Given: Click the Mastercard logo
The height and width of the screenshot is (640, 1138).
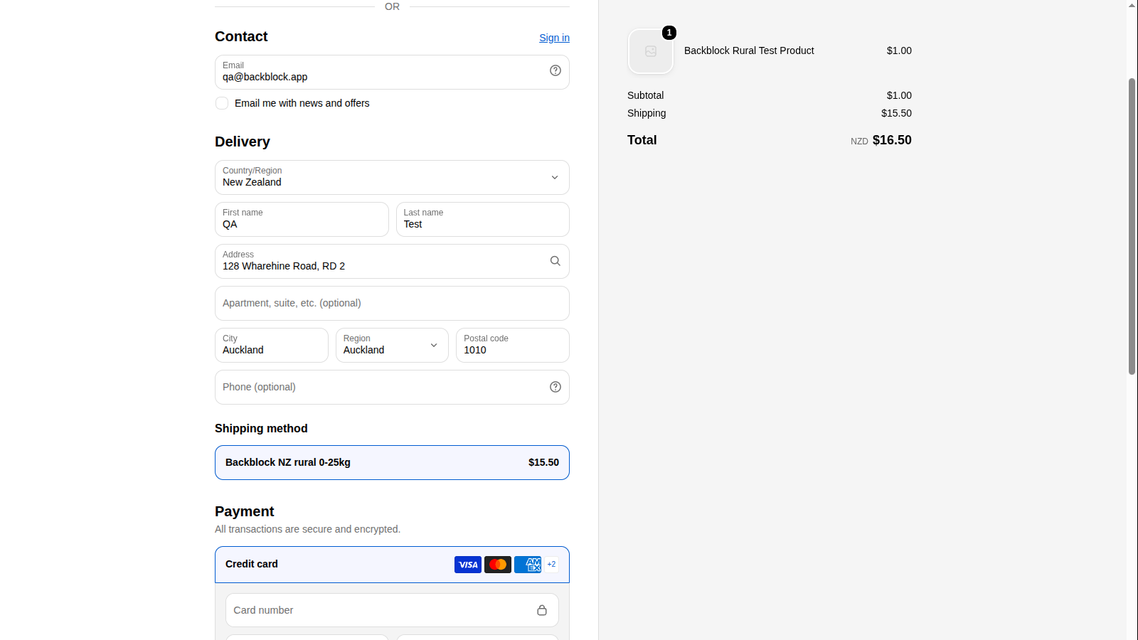Looking at the screenshot, I should (x=498, y=565).
